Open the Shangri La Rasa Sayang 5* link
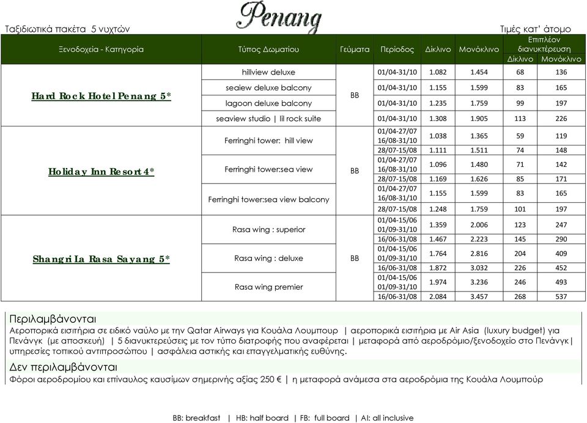Image resolution: width=587 pixels, height=423 pixels. (101, 259)
